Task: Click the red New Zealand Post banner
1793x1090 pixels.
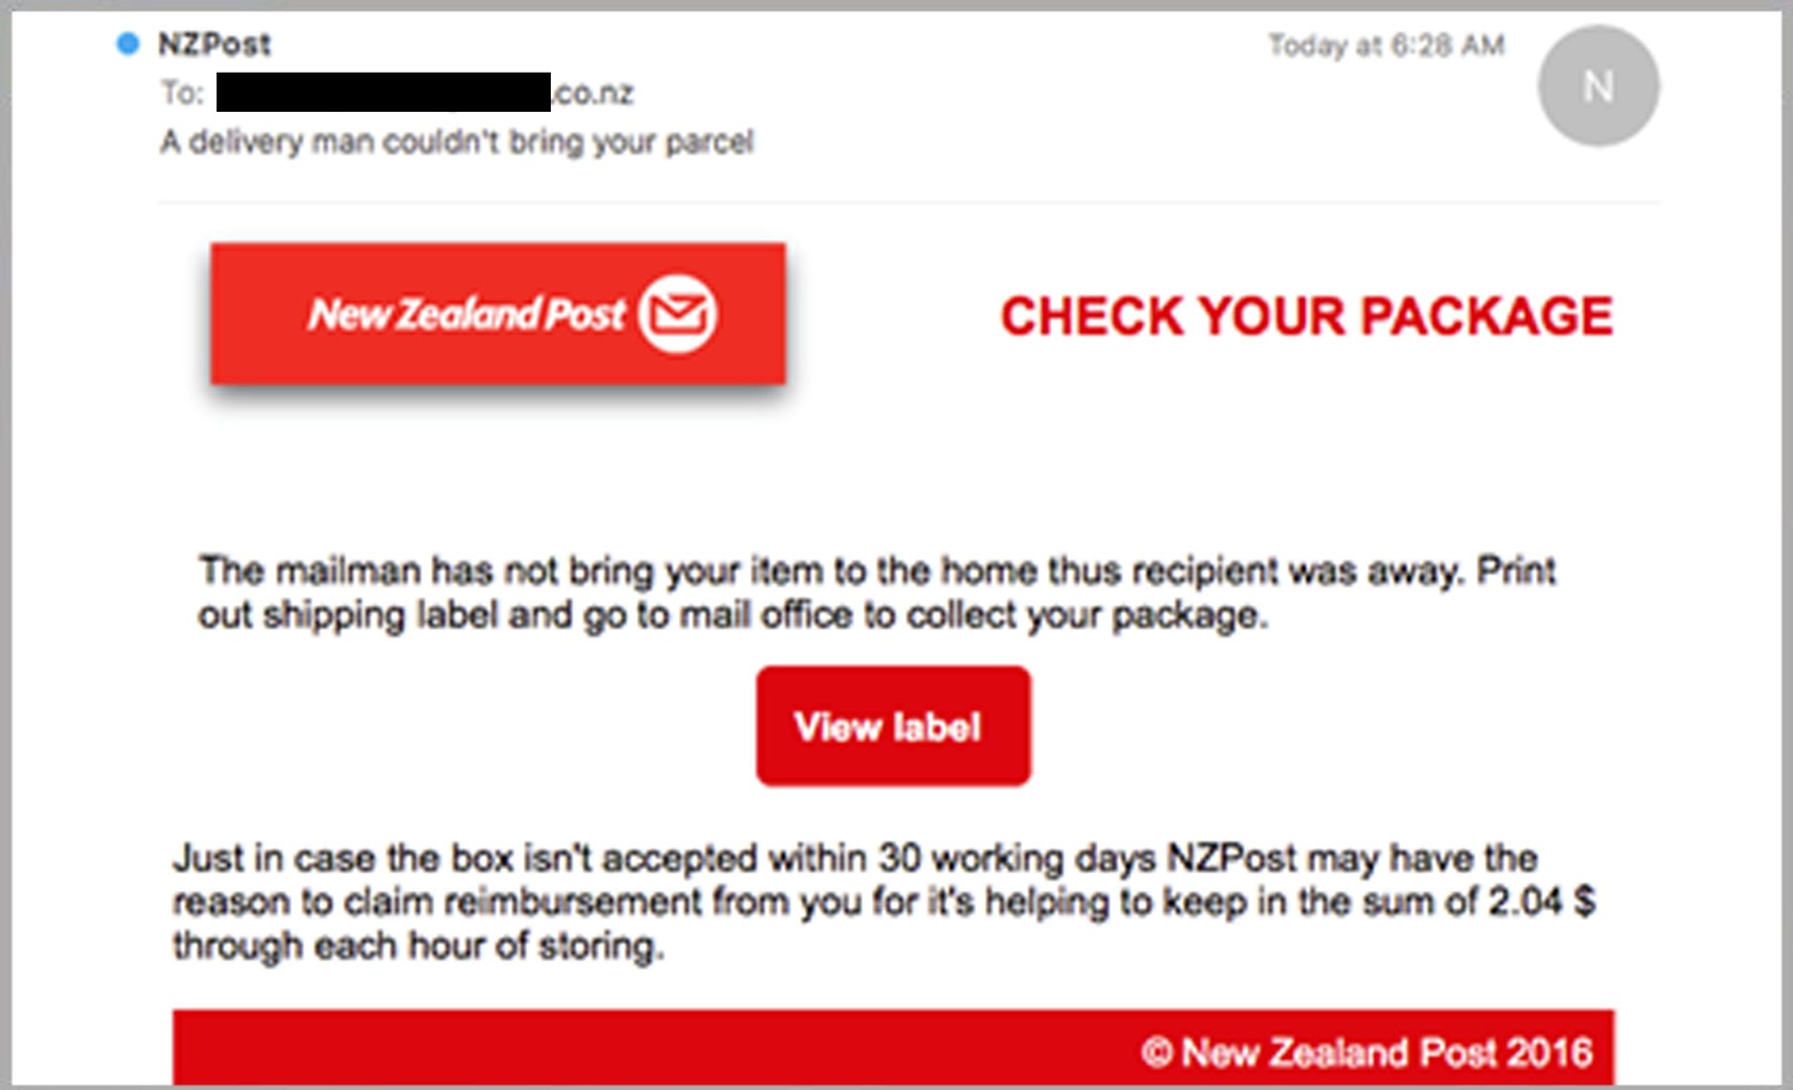Action: click(497, 314)
